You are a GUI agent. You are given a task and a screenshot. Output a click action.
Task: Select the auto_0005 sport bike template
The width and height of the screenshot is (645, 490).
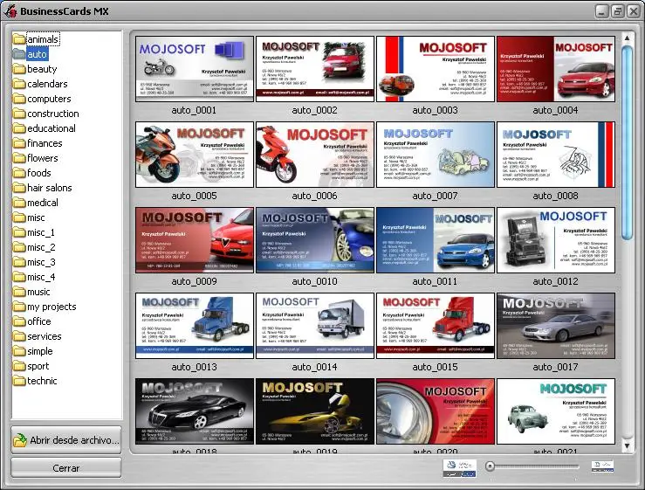pyautogui.click(x=194, y=155)
